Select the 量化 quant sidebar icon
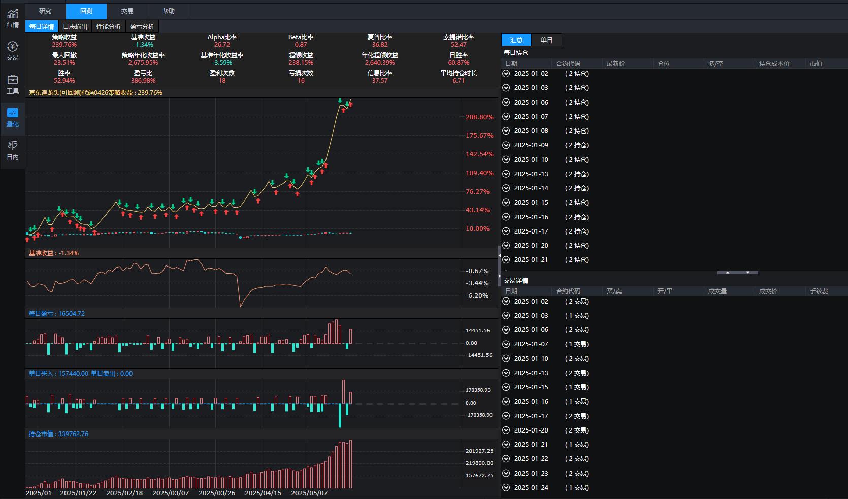This screenshot has height=499, width=848. pos(13,117)
